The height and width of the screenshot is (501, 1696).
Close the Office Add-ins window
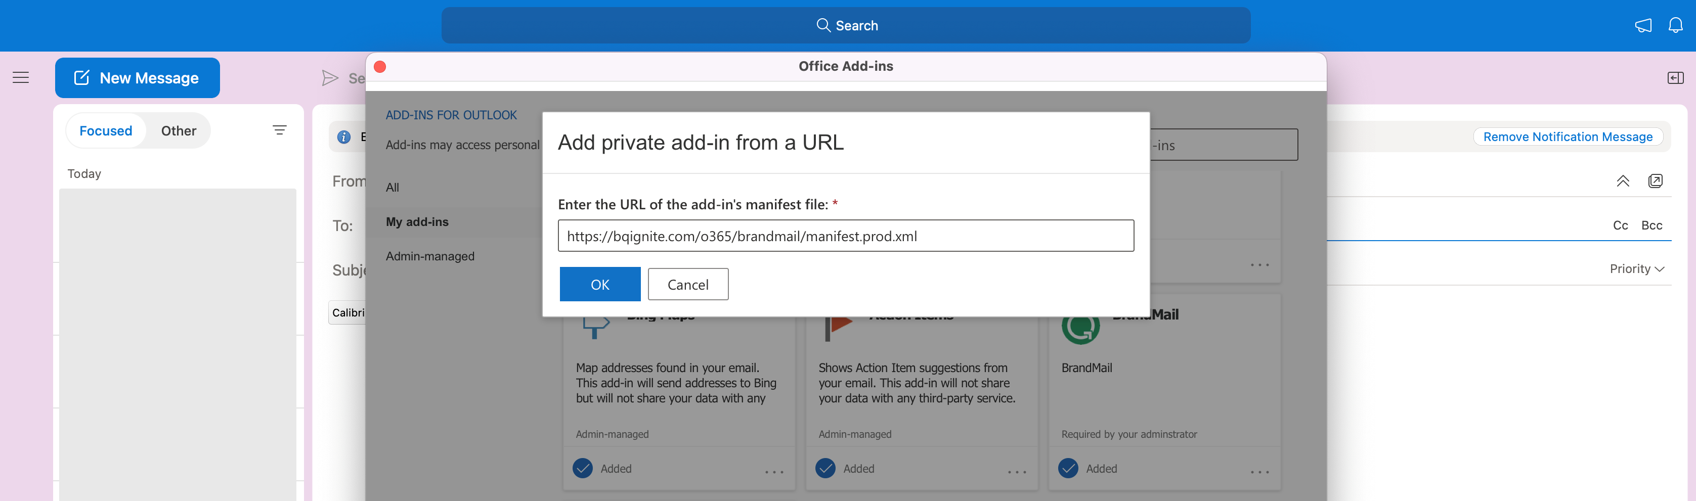coord(380,67)
